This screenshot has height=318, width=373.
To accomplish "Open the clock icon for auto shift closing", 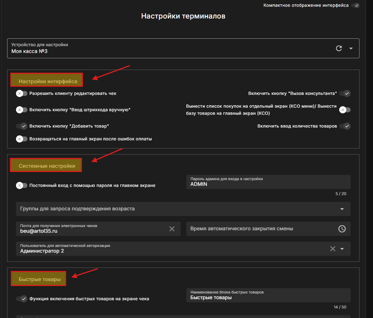I will pyautogui.click(x=342, y=228).
